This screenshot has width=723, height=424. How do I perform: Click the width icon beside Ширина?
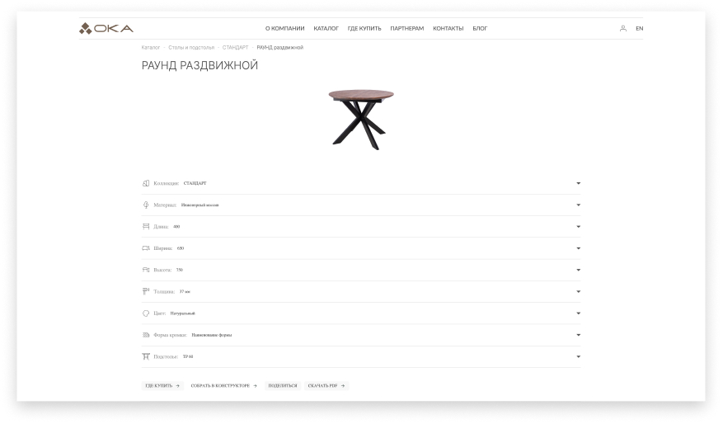(146, 248)
